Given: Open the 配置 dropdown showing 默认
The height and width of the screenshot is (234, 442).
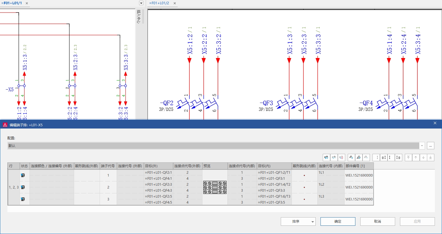Looking at the screenshot, I should pos(422,146).
